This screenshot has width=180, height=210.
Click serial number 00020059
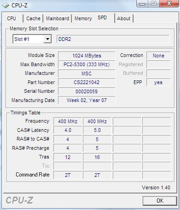pos(87,91)
